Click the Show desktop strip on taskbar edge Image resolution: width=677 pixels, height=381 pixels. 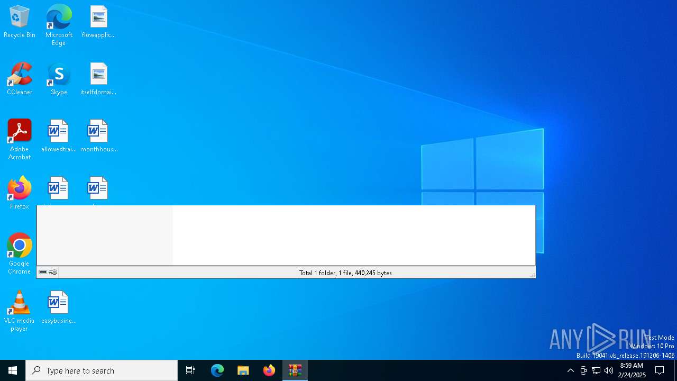[x=675, y=370]
